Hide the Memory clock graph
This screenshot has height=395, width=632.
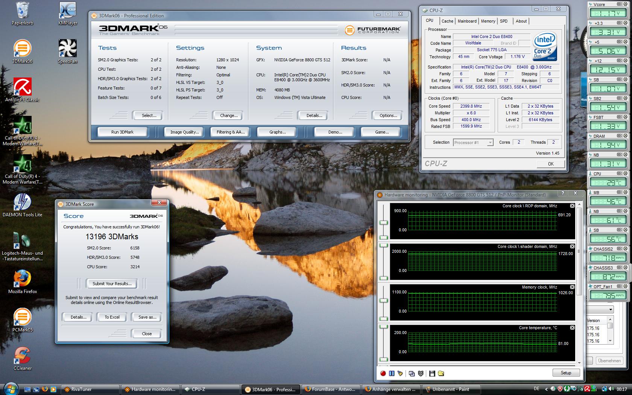(572, 287)
